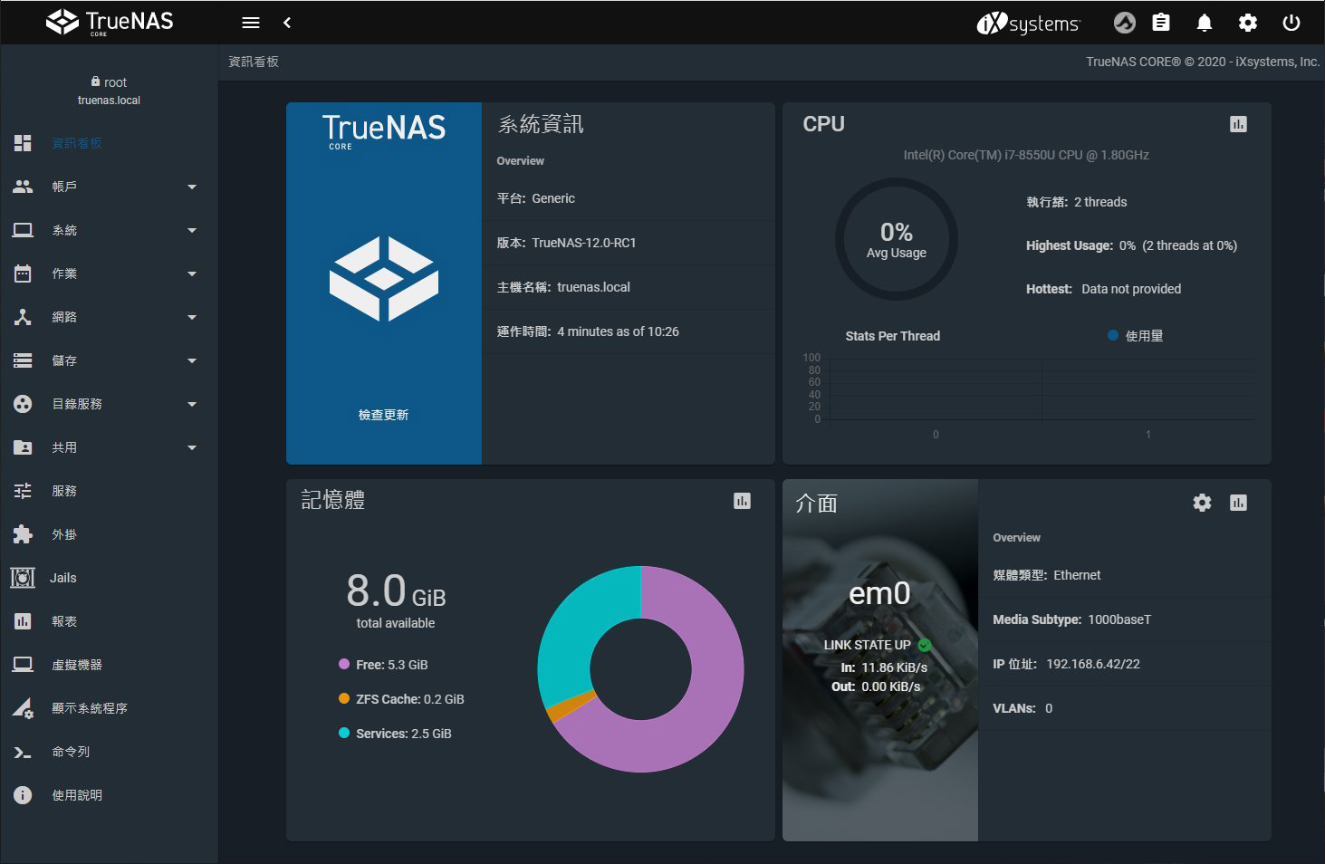Click the 檢查更新 button
Screen dimensions: 1325x864
(x=383, y=415)
